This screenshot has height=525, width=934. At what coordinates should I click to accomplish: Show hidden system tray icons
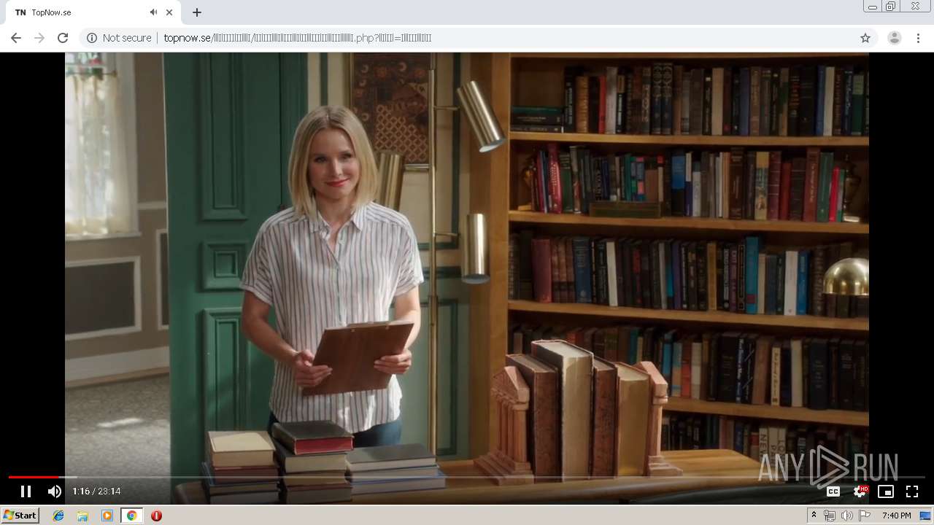[x=814, y=516]
